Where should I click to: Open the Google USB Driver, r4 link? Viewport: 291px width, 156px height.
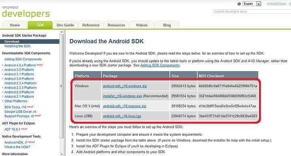tap(20, 112)
